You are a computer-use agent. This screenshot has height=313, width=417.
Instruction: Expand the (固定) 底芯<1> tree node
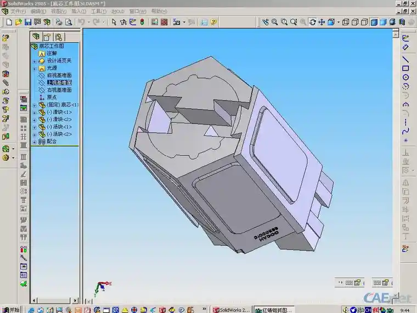click(x=35, y=105)
